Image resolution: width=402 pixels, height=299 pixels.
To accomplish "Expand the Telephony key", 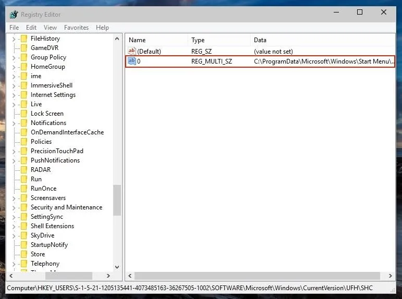I will click(14, 264).
